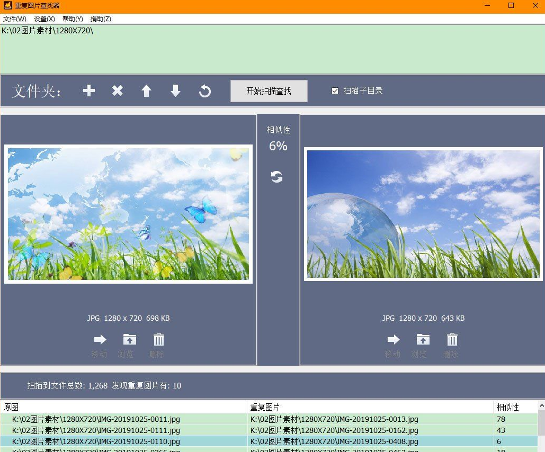This screenshot has width=545, height=452.
Task: Open the 帮助(Y) menu
Action: (73, 19)
